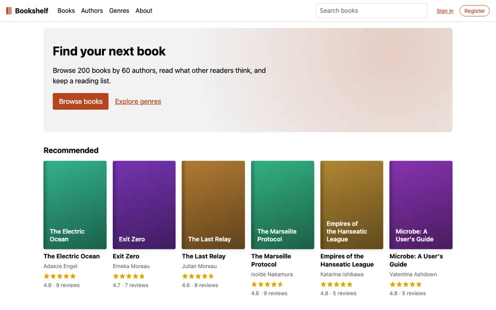
Task: Open Microbe: A User's Guide cover
Action: [421, 205]
